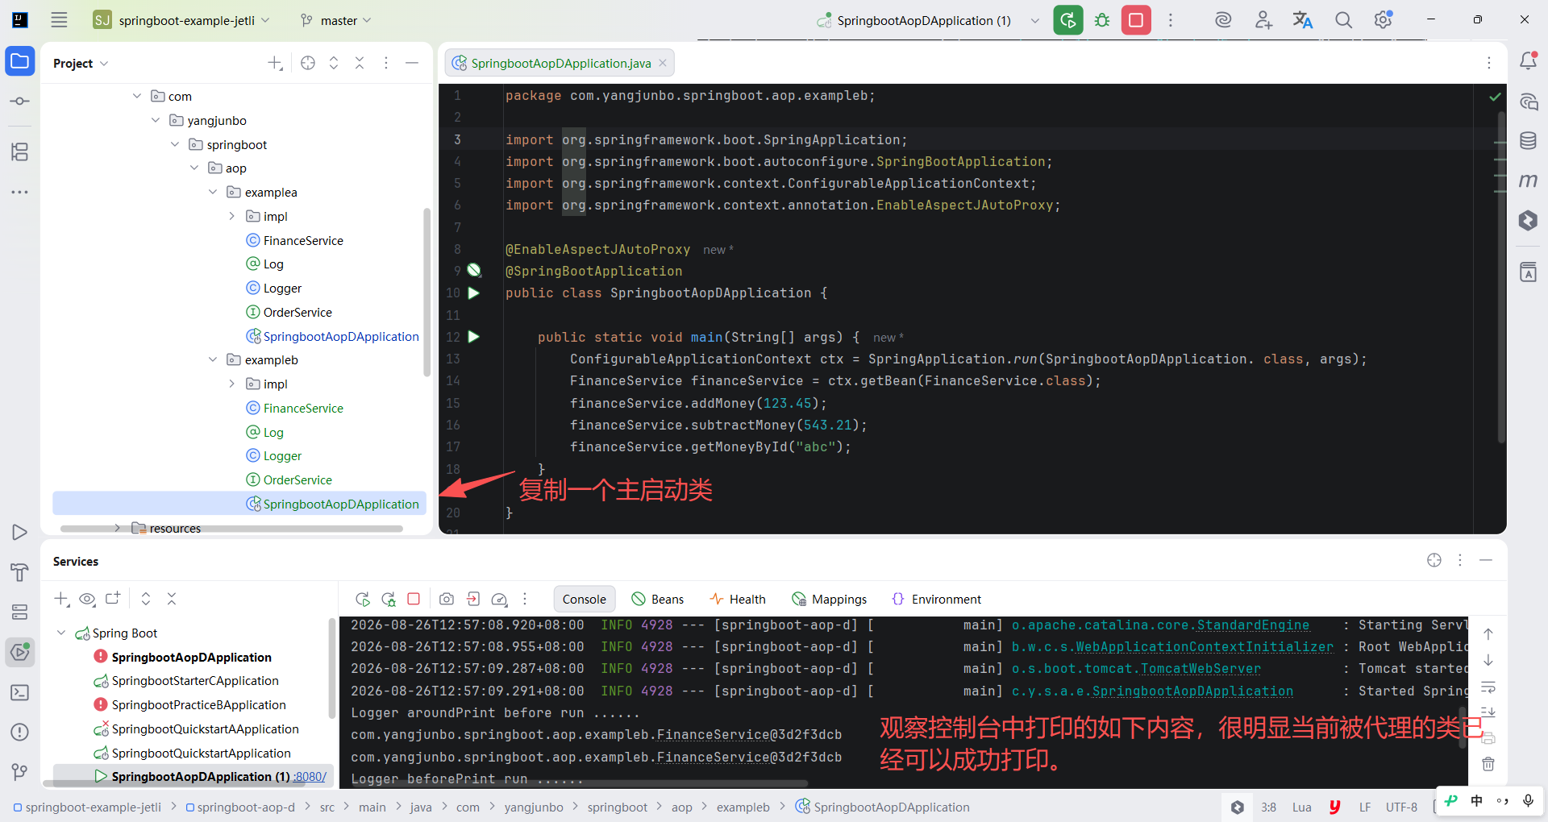Collapse the Spring Boot node in Services
1548x822 pixels.
click(61, 633)
